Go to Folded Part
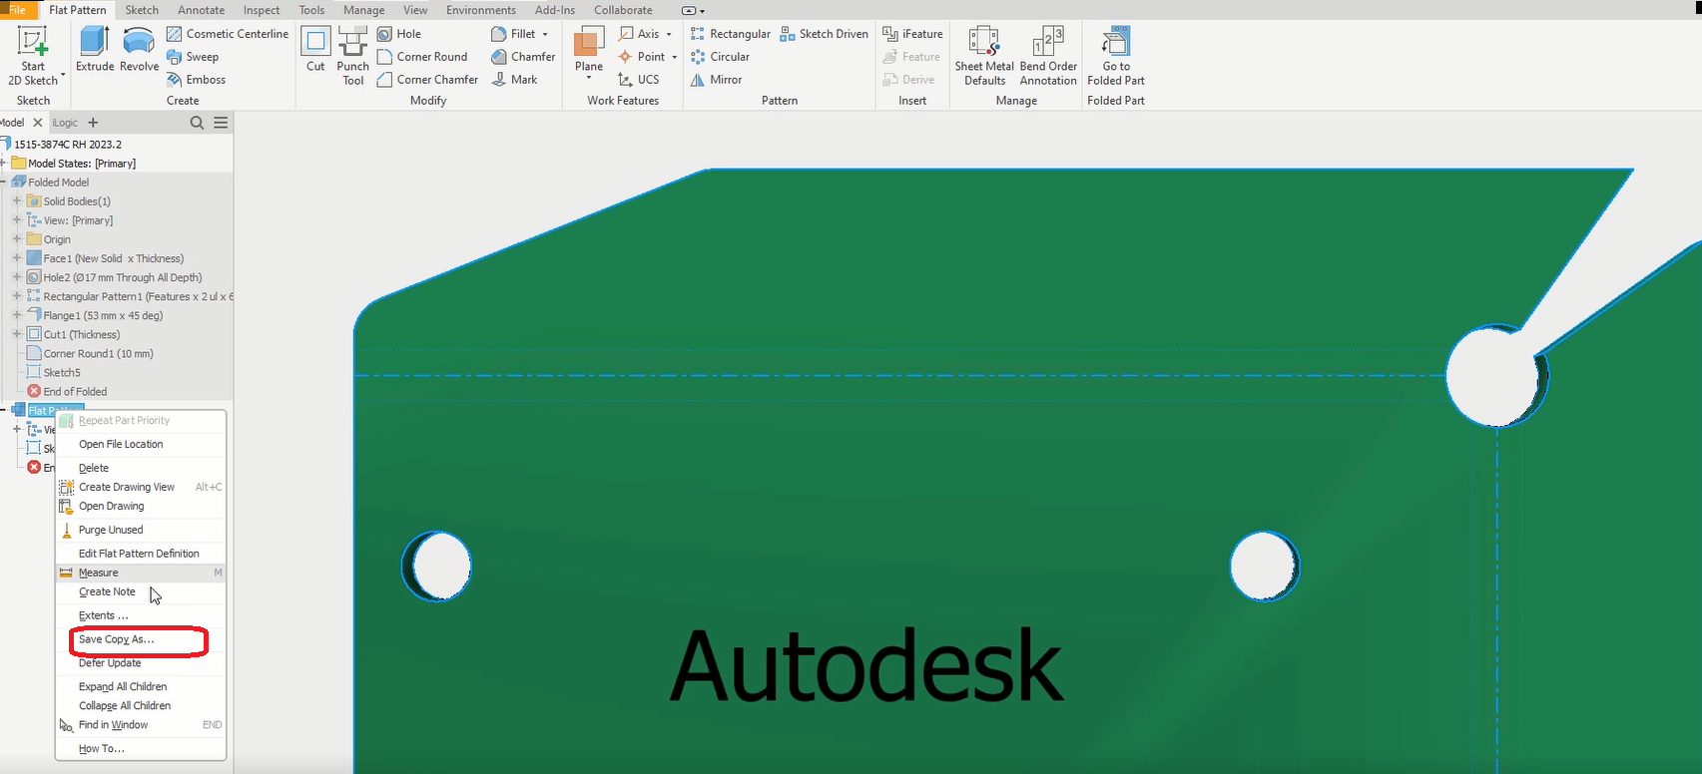Screen dimensions: 1702x774 coord(1116,56)
